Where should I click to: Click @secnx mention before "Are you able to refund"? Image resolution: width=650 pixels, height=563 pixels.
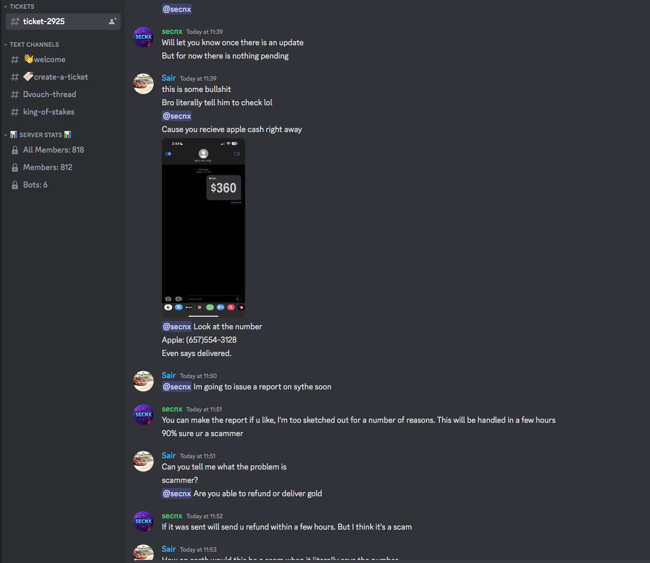point(177,494)
